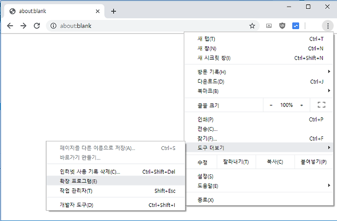Expand 북마크(B) submenu
Image resolution: width=337 pixels, height=221 pixels.
click(x=259, y=91)
